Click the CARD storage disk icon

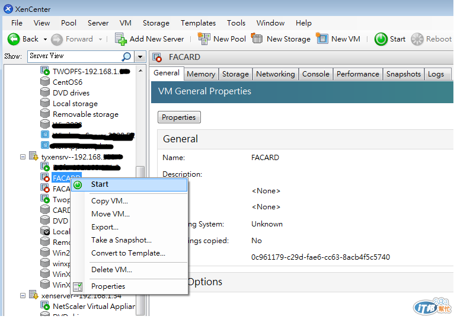(45, 209)
